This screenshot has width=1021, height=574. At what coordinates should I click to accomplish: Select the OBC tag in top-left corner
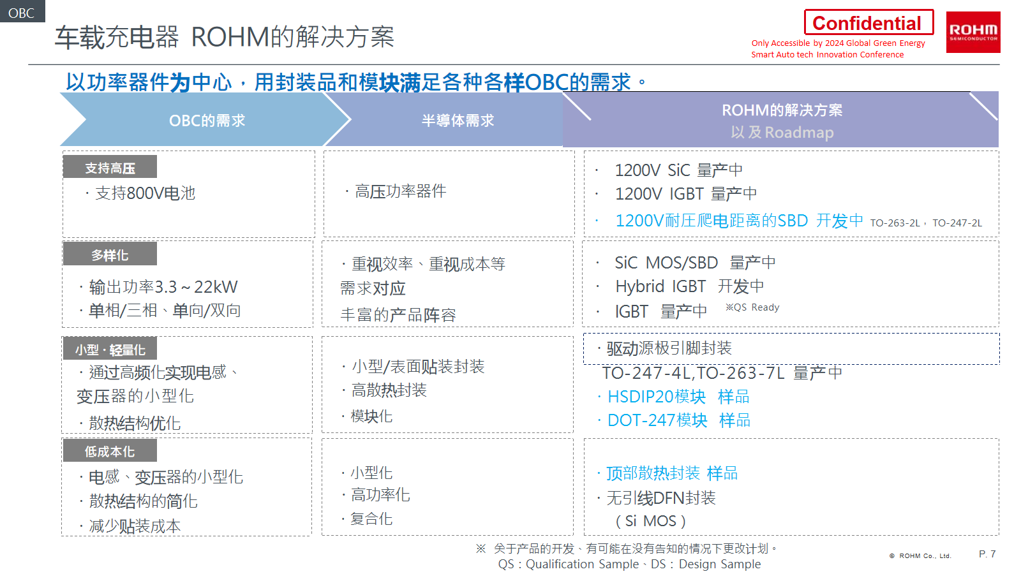coord(22,12)
